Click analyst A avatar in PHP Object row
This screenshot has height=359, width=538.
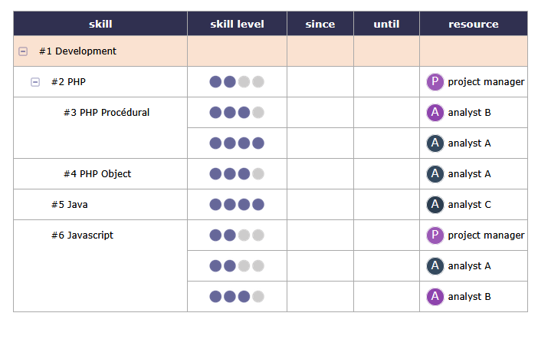pos(435,174)
